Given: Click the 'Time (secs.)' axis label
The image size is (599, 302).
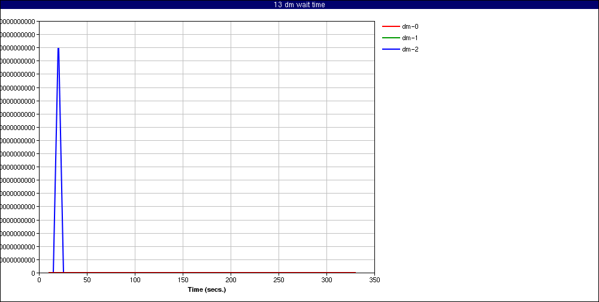Looking at the screenshot, I should pyautogui.click(x=207, y=289).
